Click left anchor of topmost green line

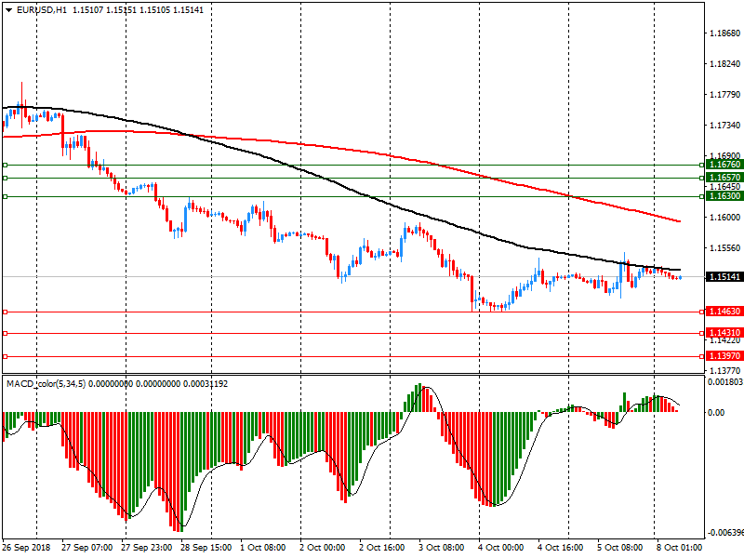6,165
